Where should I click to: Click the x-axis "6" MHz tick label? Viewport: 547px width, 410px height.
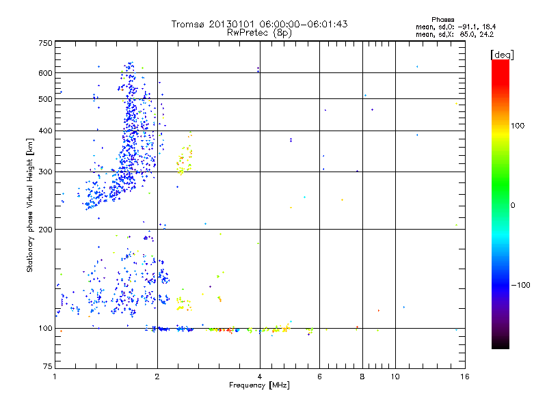tap(319, 377)
